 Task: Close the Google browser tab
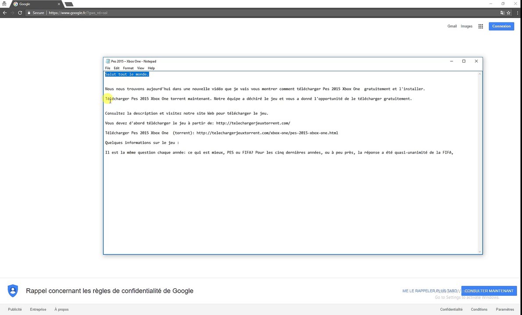click(59, 4)
